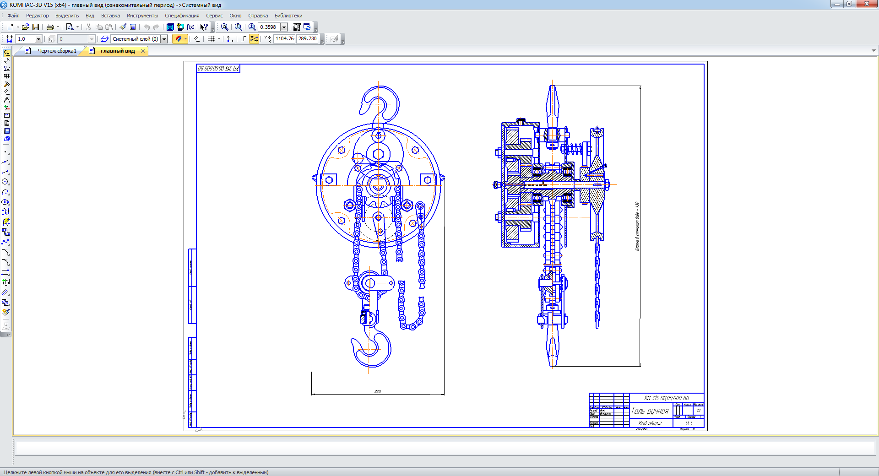Image resolution: width=879 pixels, height=476 pixels.
Task: Click the command prompt input area
Action: coord(445,447)
